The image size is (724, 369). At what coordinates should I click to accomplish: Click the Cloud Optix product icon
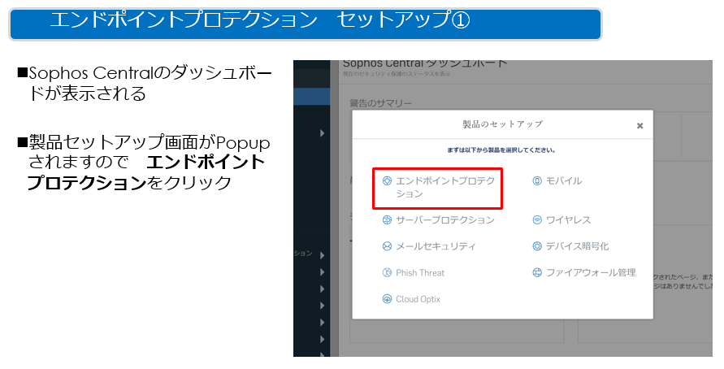click(387, 299)
